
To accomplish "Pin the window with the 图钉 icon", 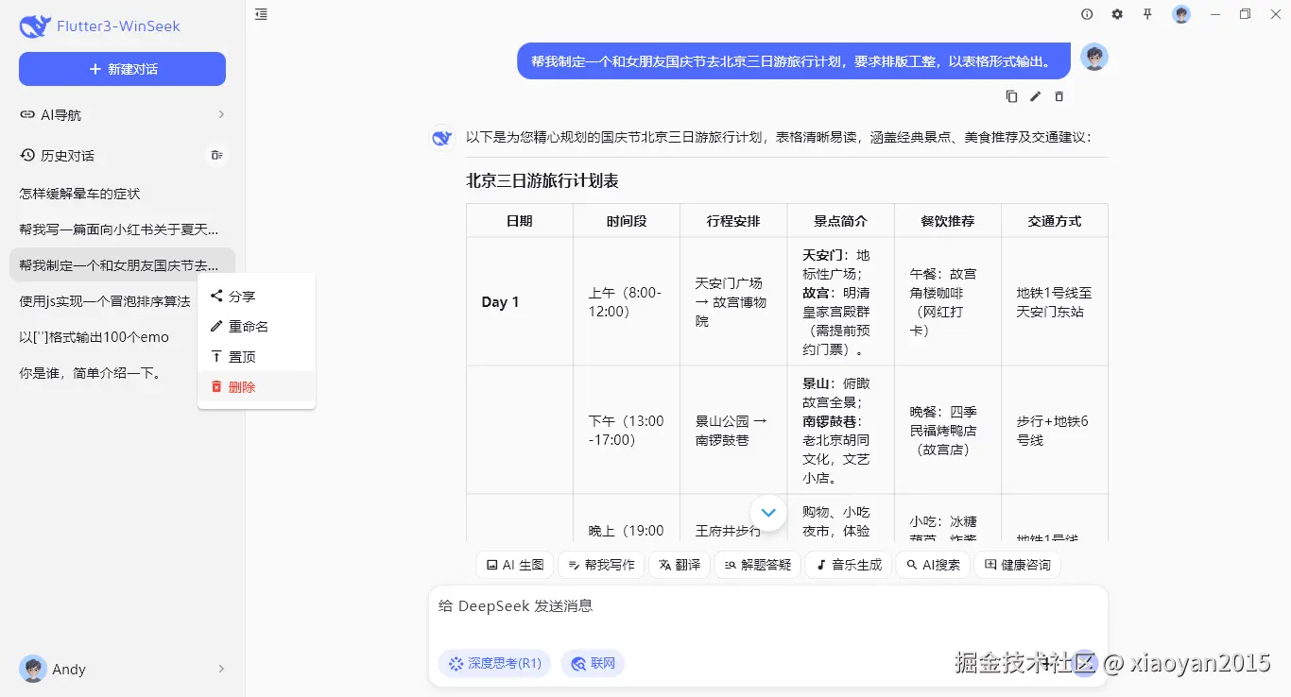I will [1147, 14].
